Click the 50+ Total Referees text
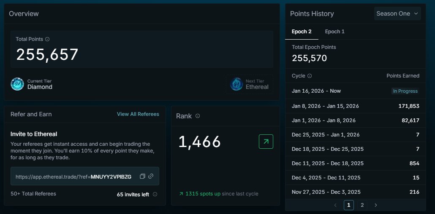Viewport: 435px width, 214px height. point(33,194)
